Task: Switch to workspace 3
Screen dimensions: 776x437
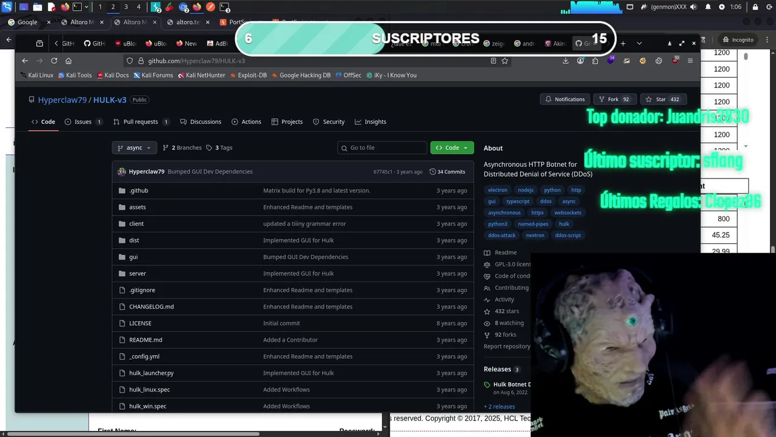Action: point(125,7)
